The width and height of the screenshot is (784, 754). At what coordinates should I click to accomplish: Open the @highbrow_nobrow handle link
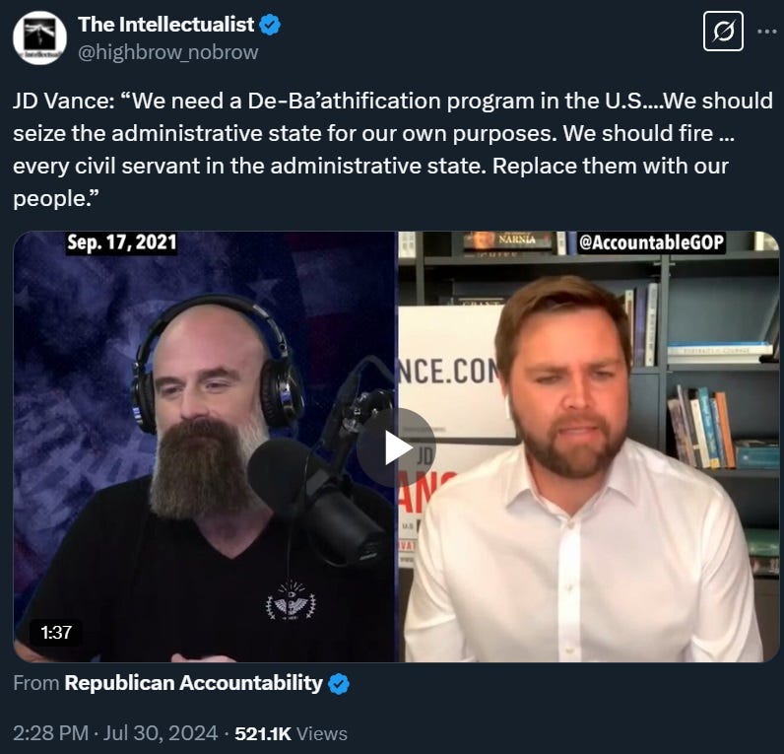click(168, 52)
